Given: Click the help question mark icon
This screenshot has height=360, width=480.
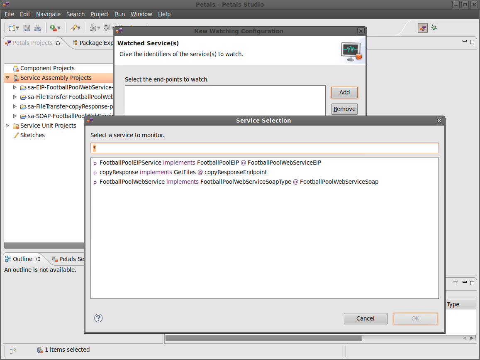Looking at the screenshot, I should 98,318.
